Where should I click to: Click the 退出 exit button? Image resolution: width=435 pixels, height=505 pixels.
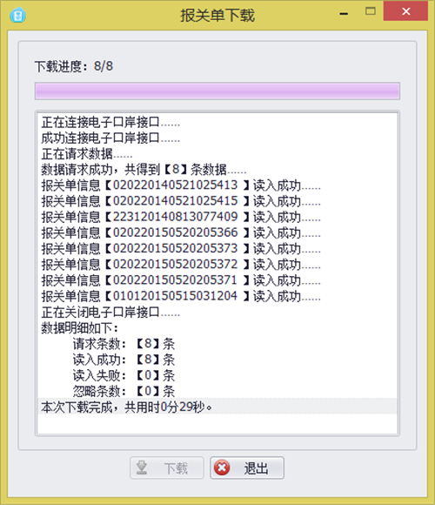click(x=247, y=468)
